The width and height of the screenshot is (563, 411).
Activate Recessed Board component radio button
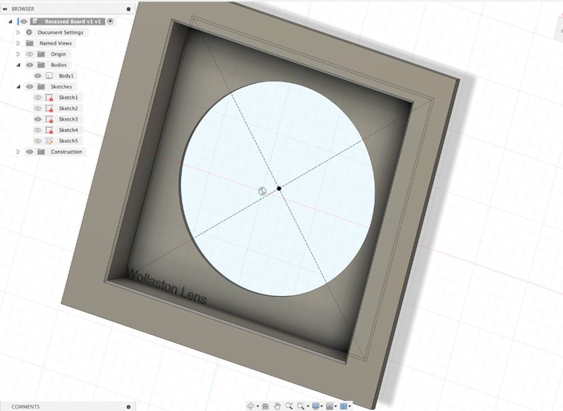click(x=110, y=21)
